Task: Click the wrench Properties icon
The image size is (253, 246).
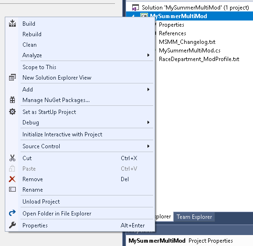Action: click(x=12, y=225)
